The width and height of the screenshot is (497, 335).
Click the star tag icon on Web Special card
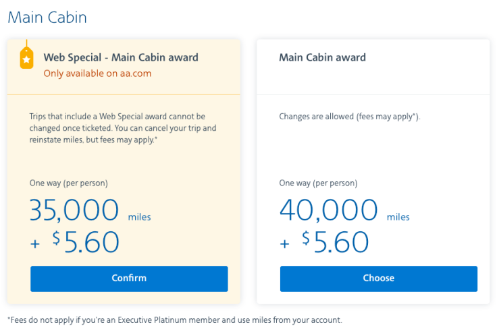(26, 58)
